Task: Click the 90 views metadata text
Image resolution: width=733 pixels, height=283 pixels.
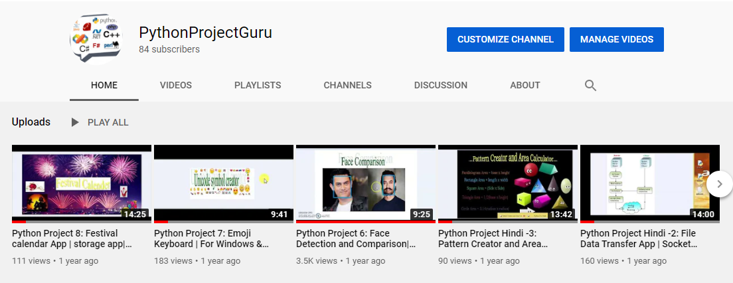Action: [x=453, y=261]
